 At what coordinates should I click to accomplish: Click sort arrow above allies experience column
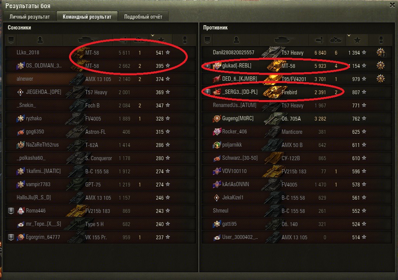pos(152,35)
